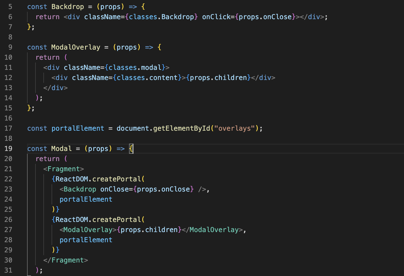Click line number 5 in the gutter
Image resolution: width=404 pixels, height=276 pixels.
click(10, 7)
